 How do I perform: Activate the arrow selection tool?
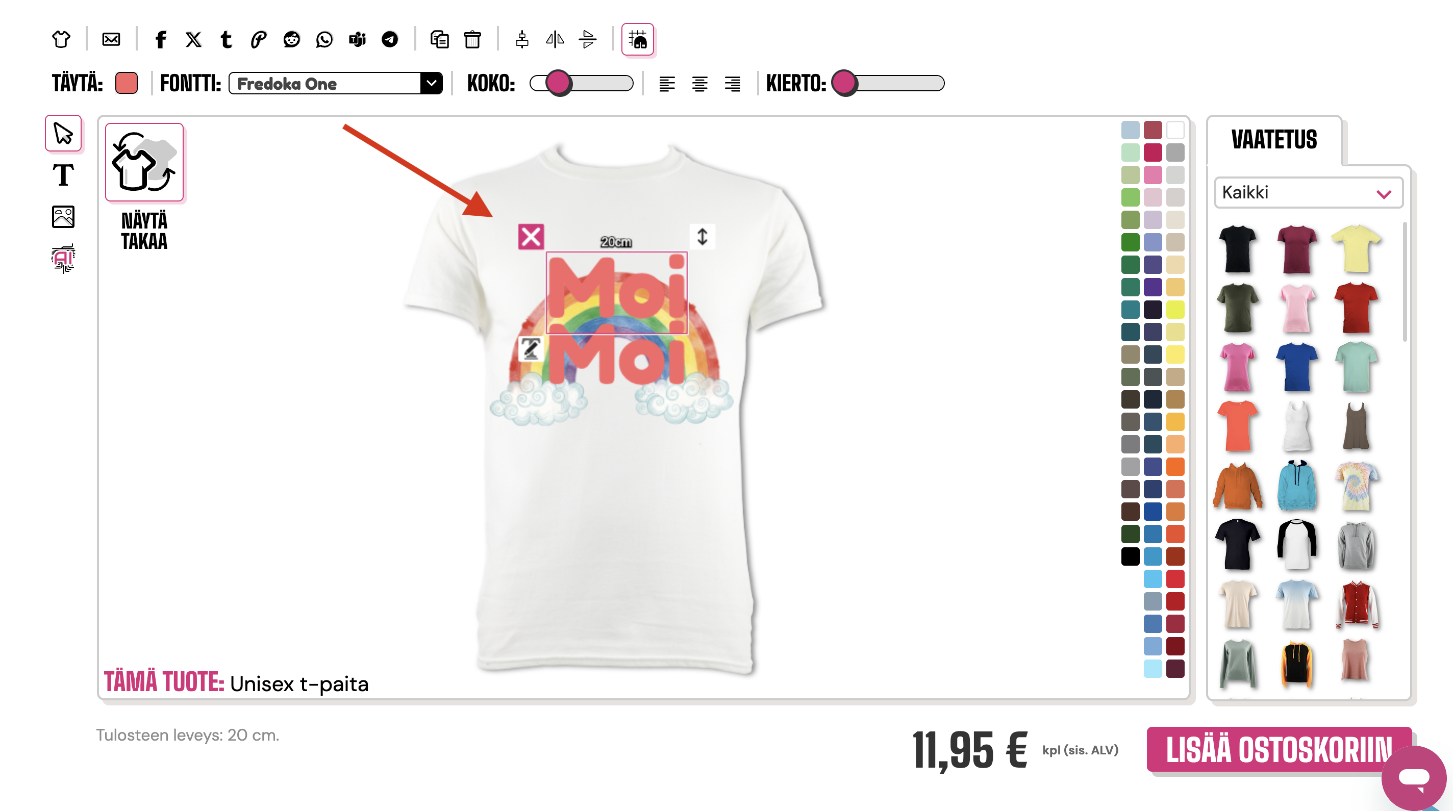pos(63,134)
